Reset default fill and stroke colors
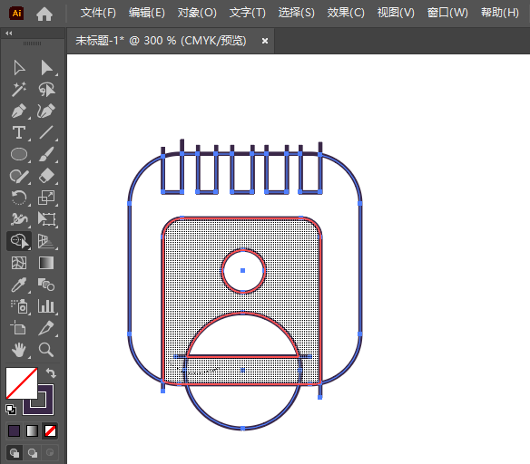Screen dimensions: 530x464 (x=11, y=410)
